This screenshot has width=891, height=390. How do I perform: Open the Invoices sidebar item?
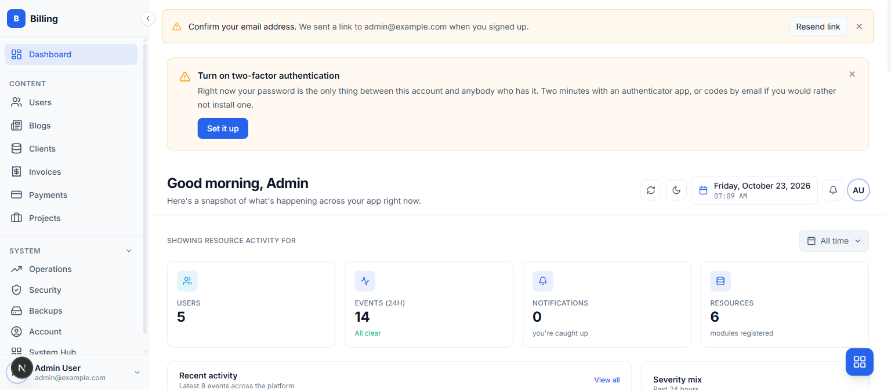[71, 172]
